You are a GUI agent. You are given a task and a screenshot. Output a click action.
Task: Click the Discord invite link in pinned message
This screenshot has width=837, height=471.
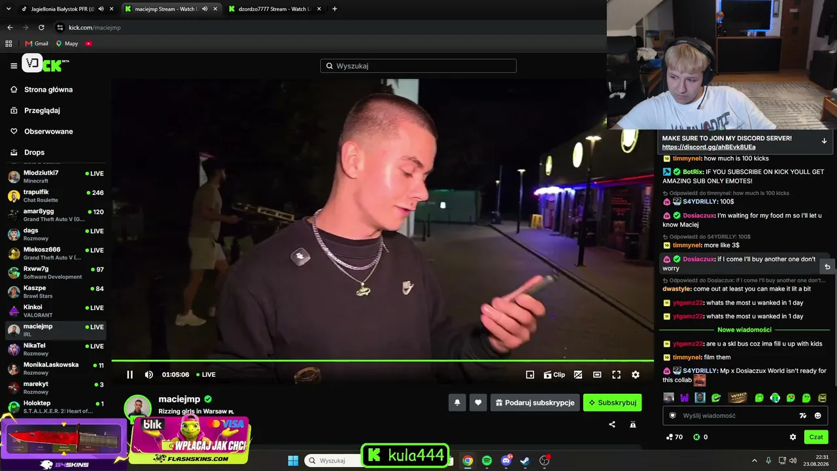pos(708,147)
